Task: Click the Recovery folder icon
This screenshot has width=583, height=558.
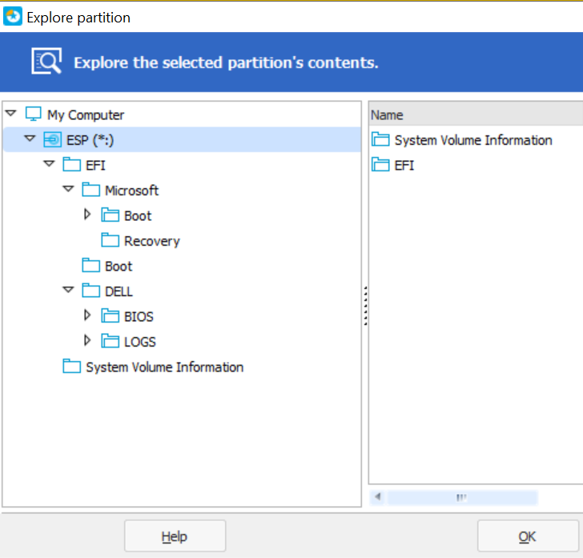Action: pos(111,240)
